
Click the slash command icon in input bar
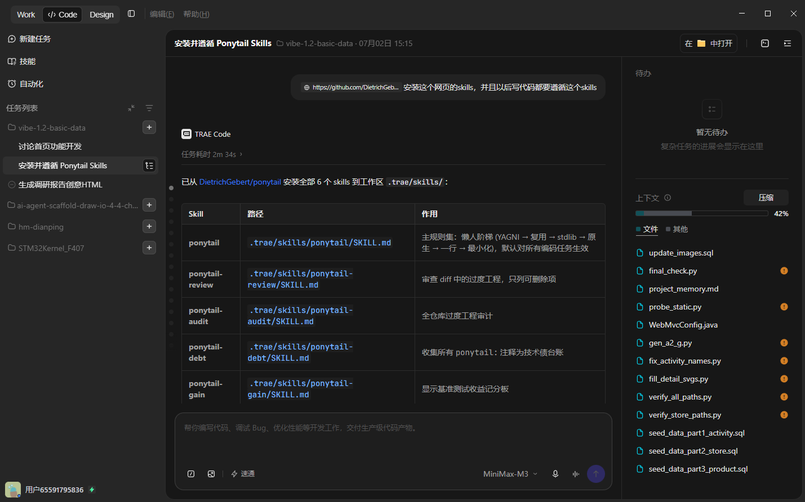coord(191,474)
